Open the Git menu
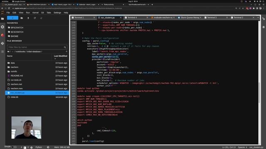Screen dimensions: 266x149 42,13
